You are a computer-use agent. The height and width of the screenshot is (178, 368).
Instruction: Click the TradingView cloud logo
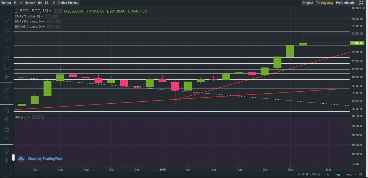(21, 158)
